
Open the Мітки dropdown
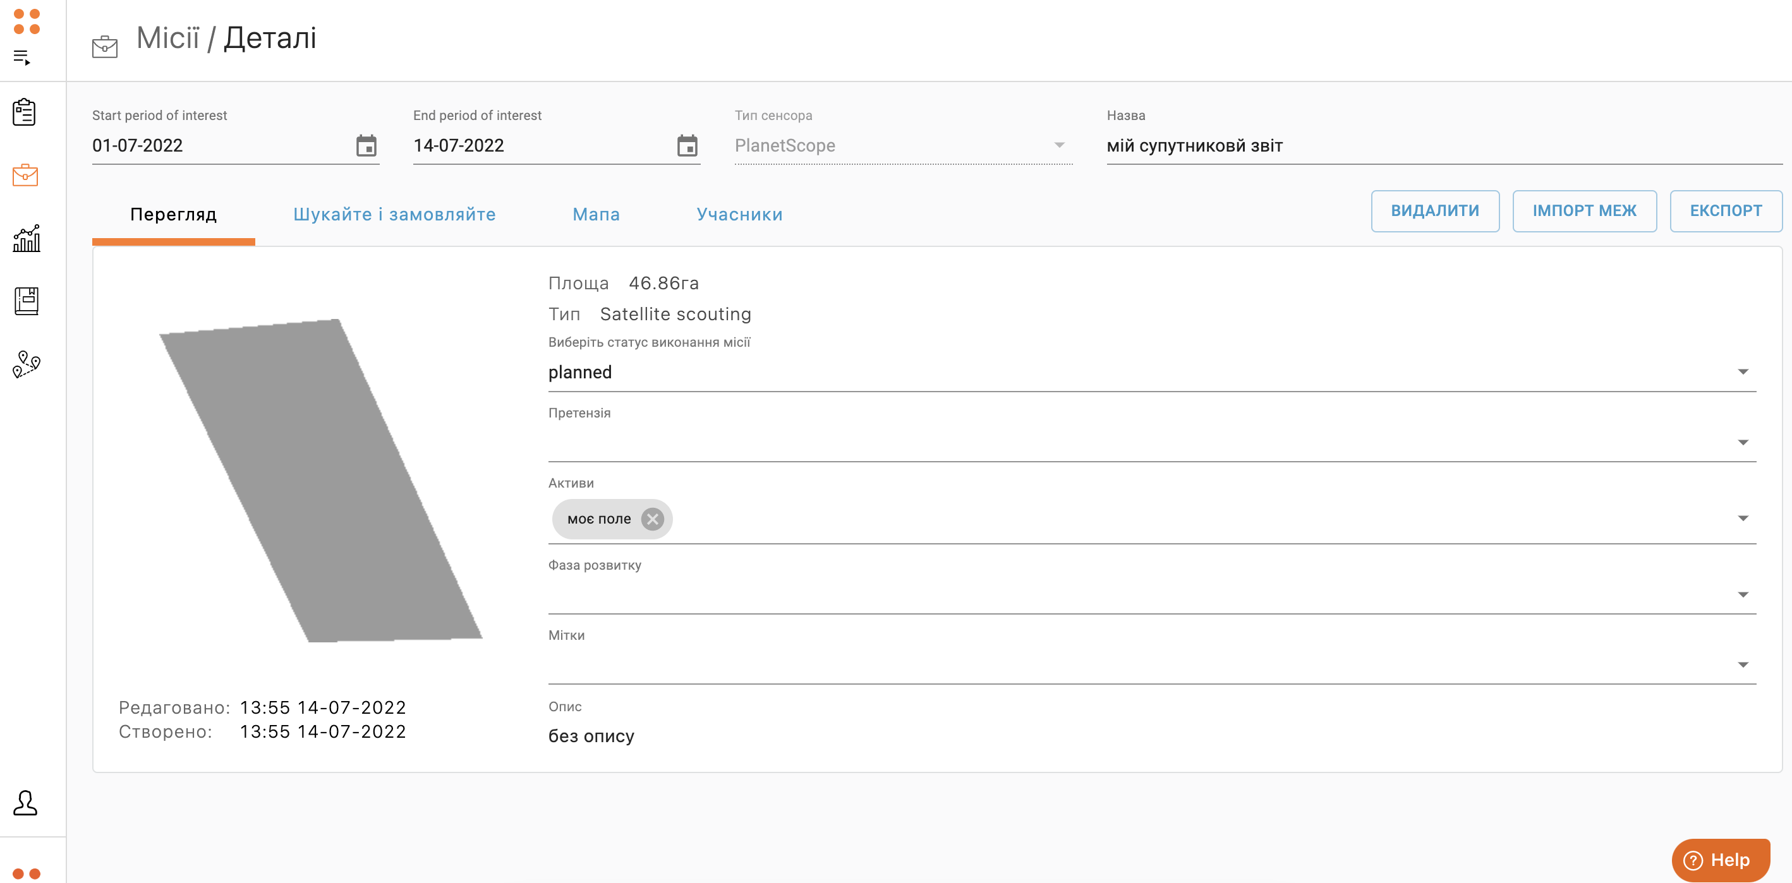point(1743,664)
